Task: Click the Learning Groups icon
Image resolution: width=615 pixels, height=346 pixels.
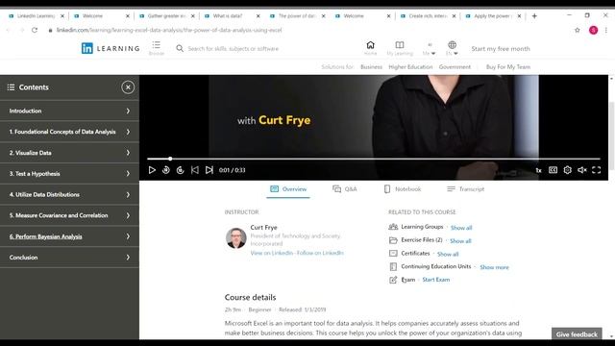Action: pyautogui.click(x=393, y=227)
